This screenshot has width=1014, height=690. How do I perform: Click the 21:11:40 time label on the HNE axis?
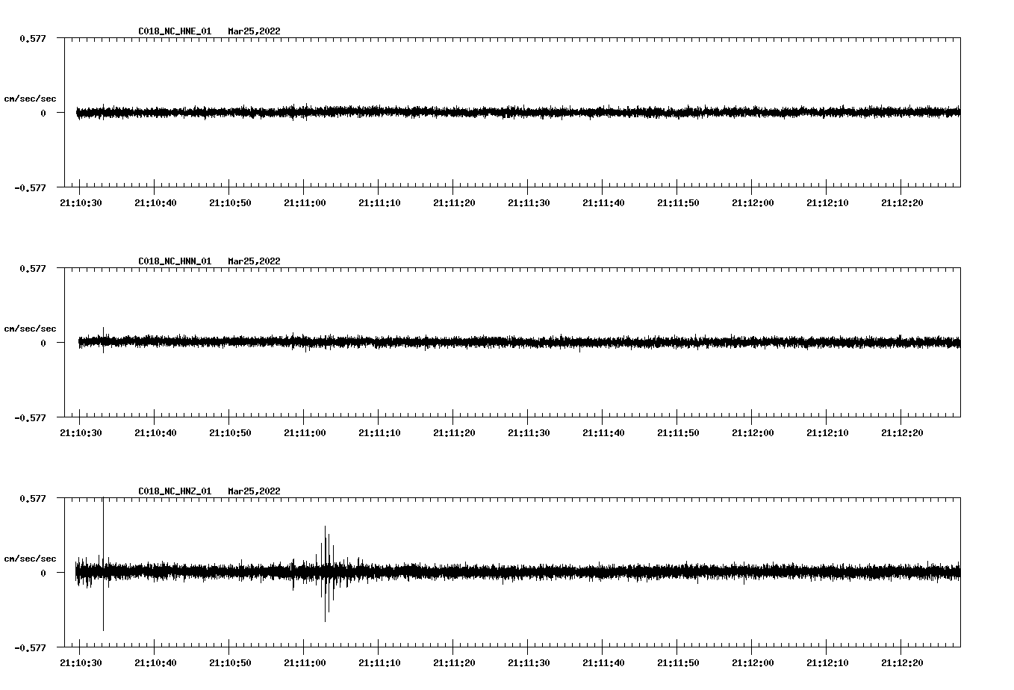point(603,203)
